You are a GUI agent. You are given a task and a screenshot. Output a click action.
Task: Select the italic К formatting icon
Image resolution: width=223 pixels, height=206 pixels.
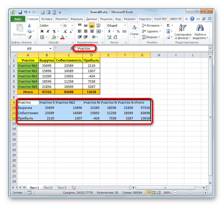pyautogui.click(x=48, y=31)
